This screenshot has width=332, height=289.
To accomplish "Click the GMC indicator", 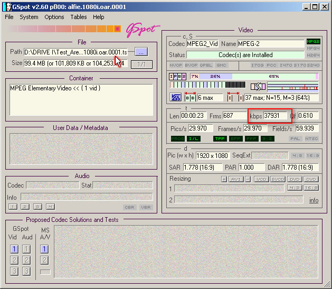I will [221, 66].
